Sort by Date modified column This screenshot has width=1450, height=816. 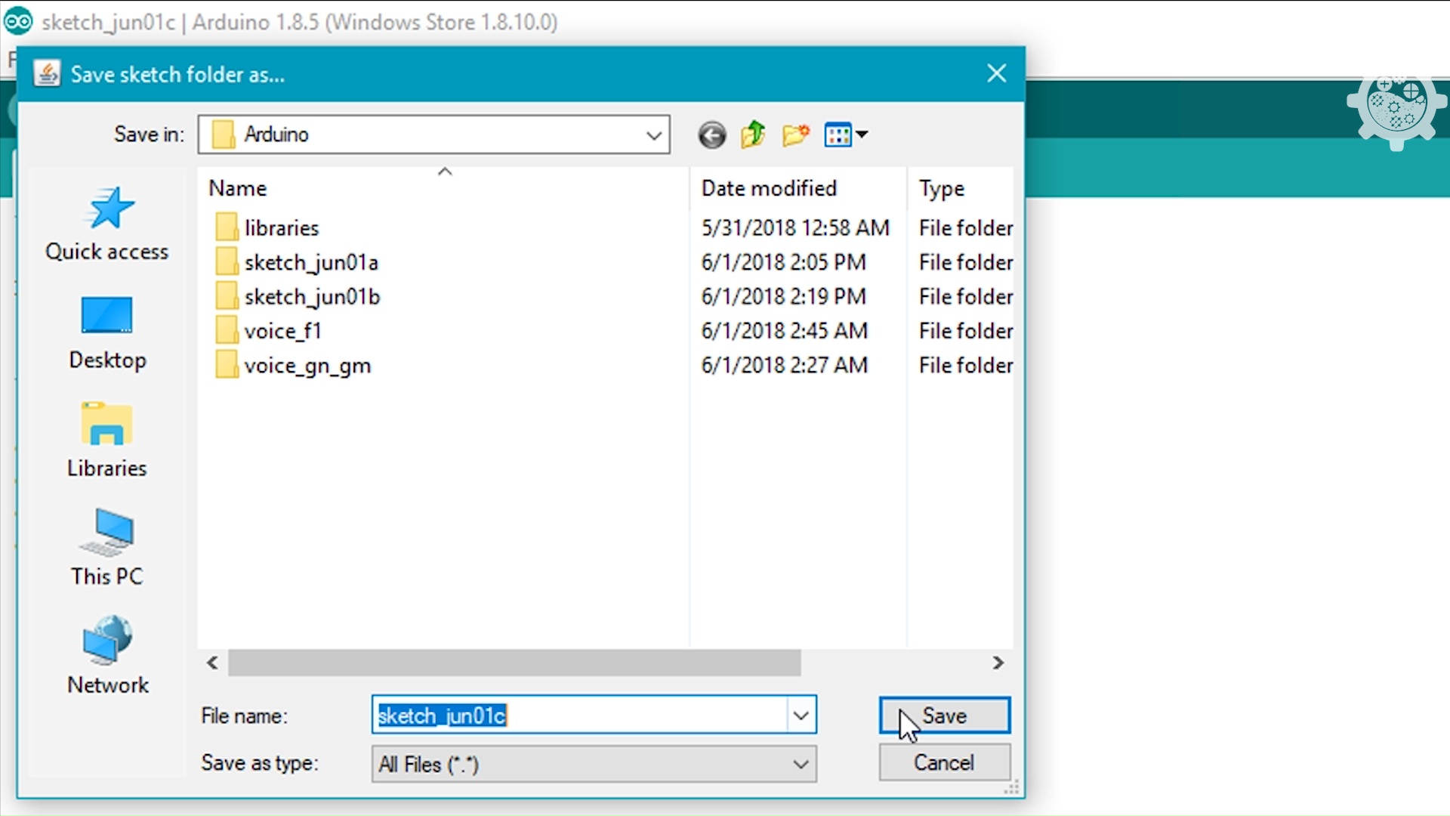(798, 188)
